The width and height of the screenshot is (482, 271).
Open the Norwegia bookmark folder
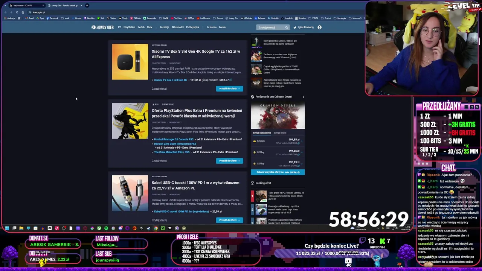coord(340,18)
